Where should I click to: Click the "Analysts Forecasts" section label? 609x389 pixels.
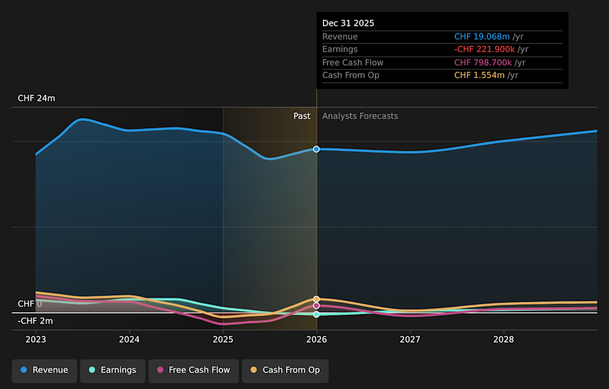tap(360, 116)
